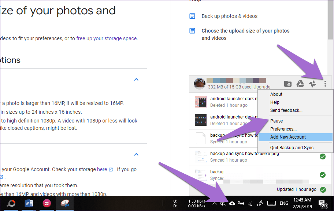Open Choose the upload size article link
334x211 pixels.
(245, 34)
